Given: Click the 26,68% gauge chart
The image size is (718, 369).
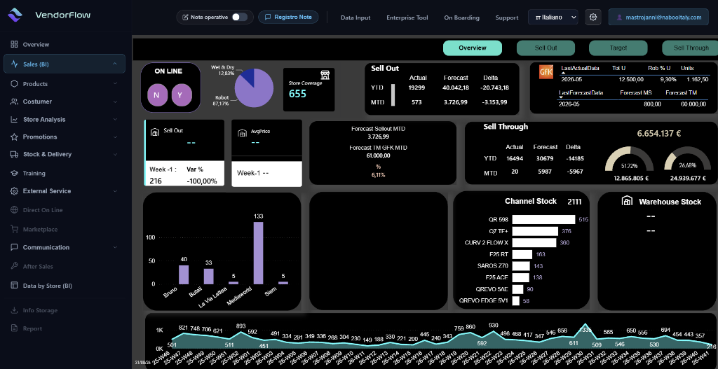Looking at the screenshot, I should [x=687, y=159].
